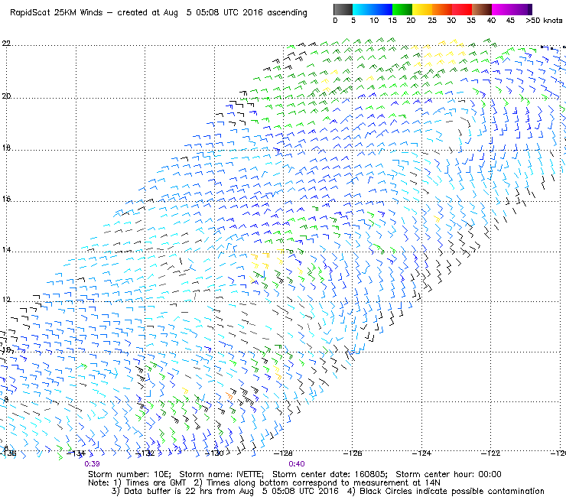Click the orange 25-30 knots legend segment
566x497 pixels.
click(x=442, y=9)
